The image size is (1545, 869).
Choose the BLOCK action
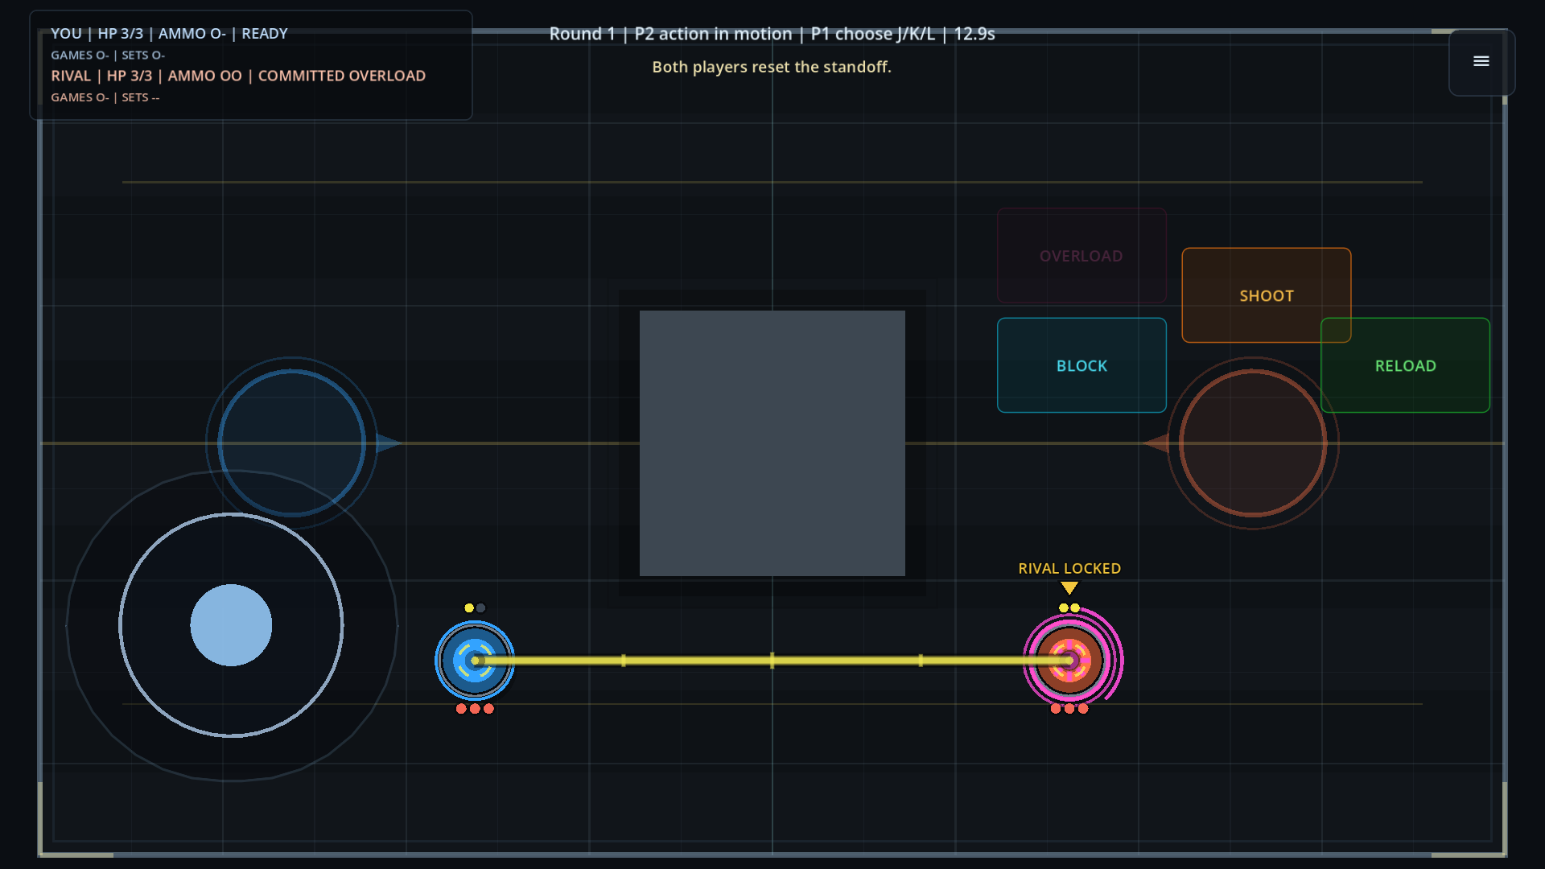tap(1081, 365)
